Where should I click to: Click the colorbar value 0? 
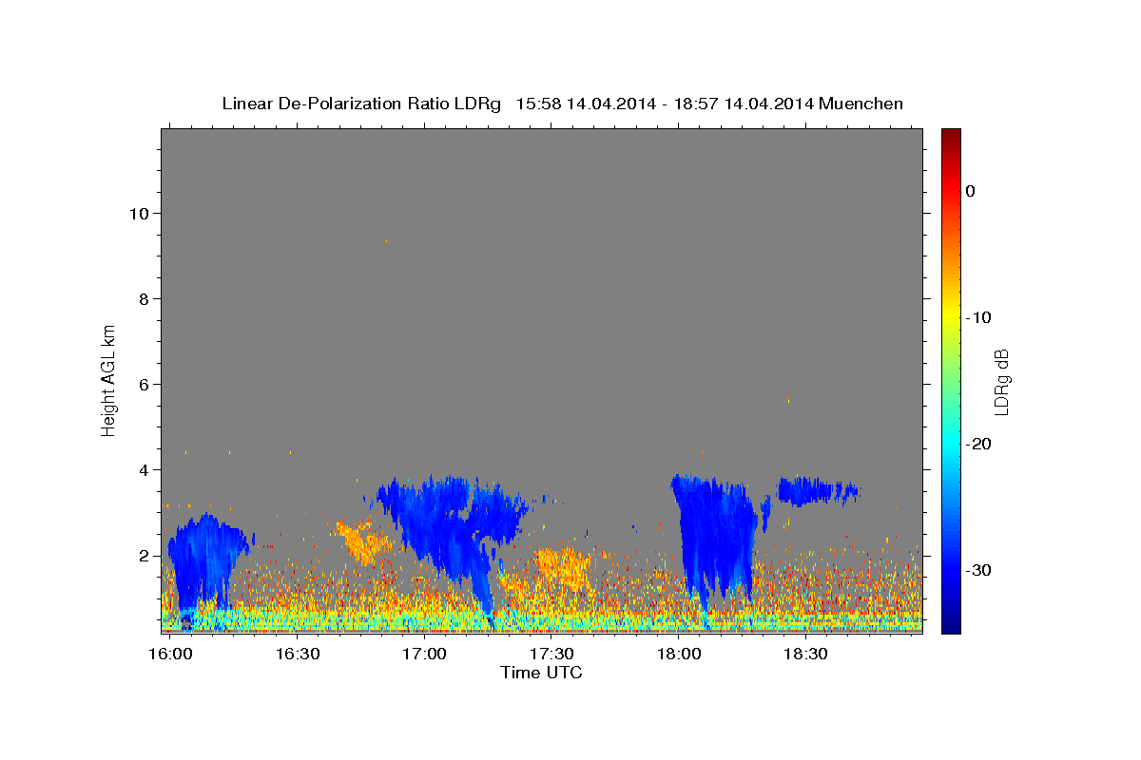[971, 191]
